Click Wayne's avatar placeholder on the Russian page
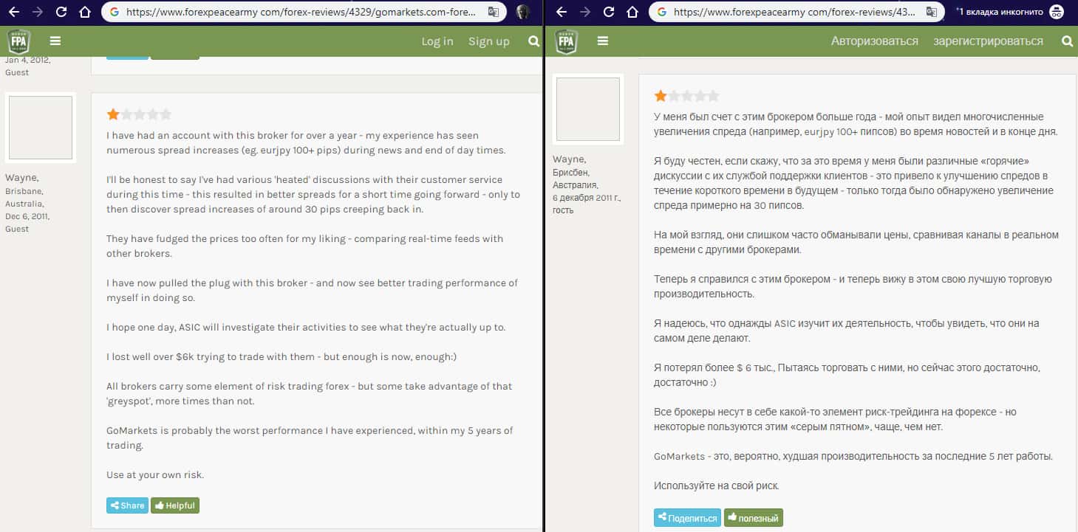Viewport: 1078px width, 532px height. [x=588, y=109]
